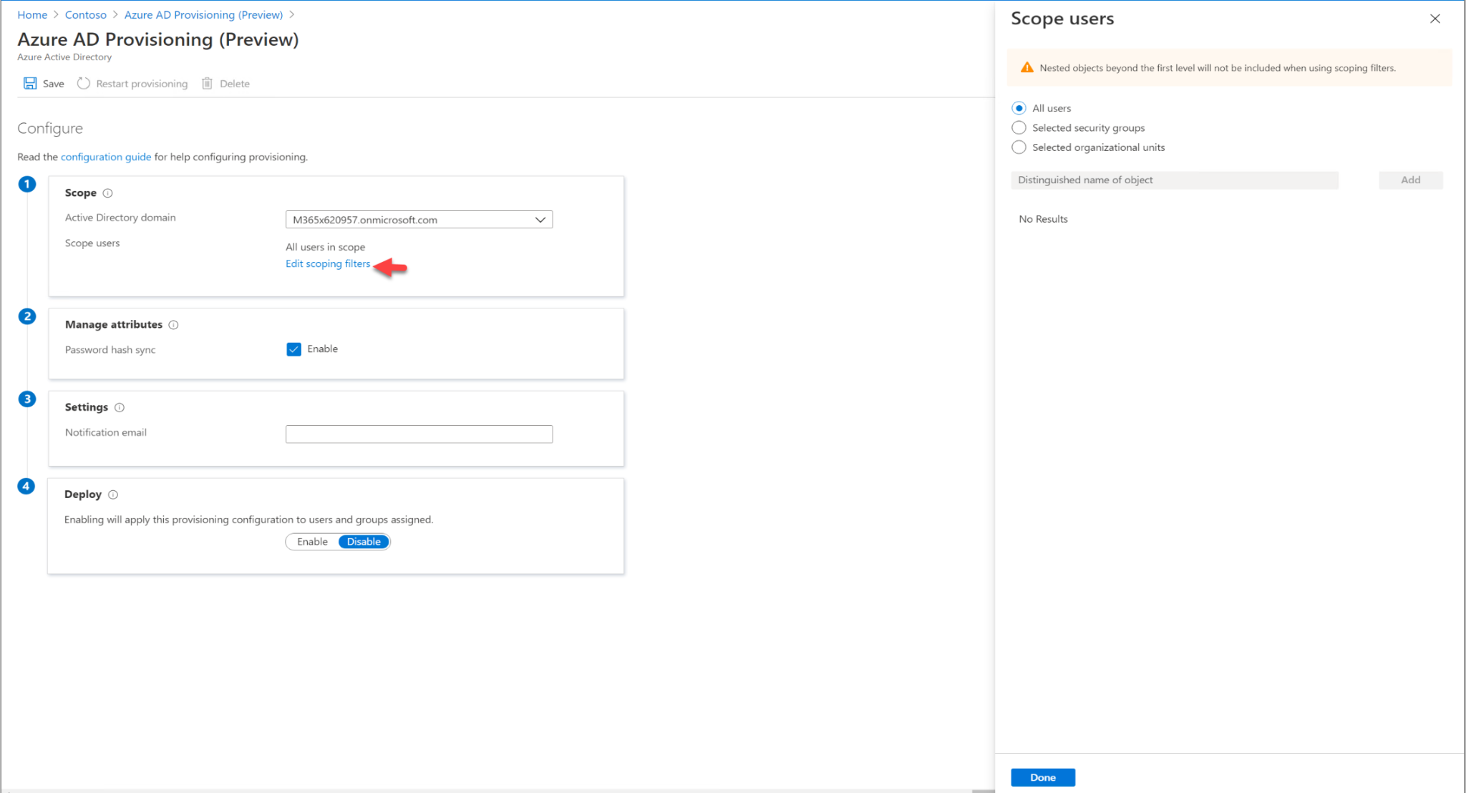Screen dimensions: 1466x793
Task: Switch the Deploy toggle to Enable
Action: [x=312, y=542]
